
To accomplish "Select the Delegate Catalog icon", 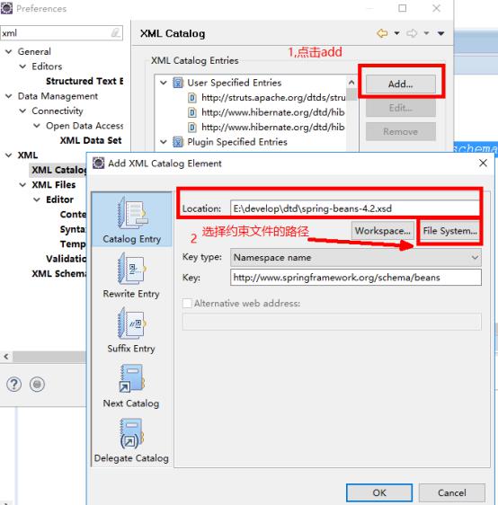I will coord(132,433).
